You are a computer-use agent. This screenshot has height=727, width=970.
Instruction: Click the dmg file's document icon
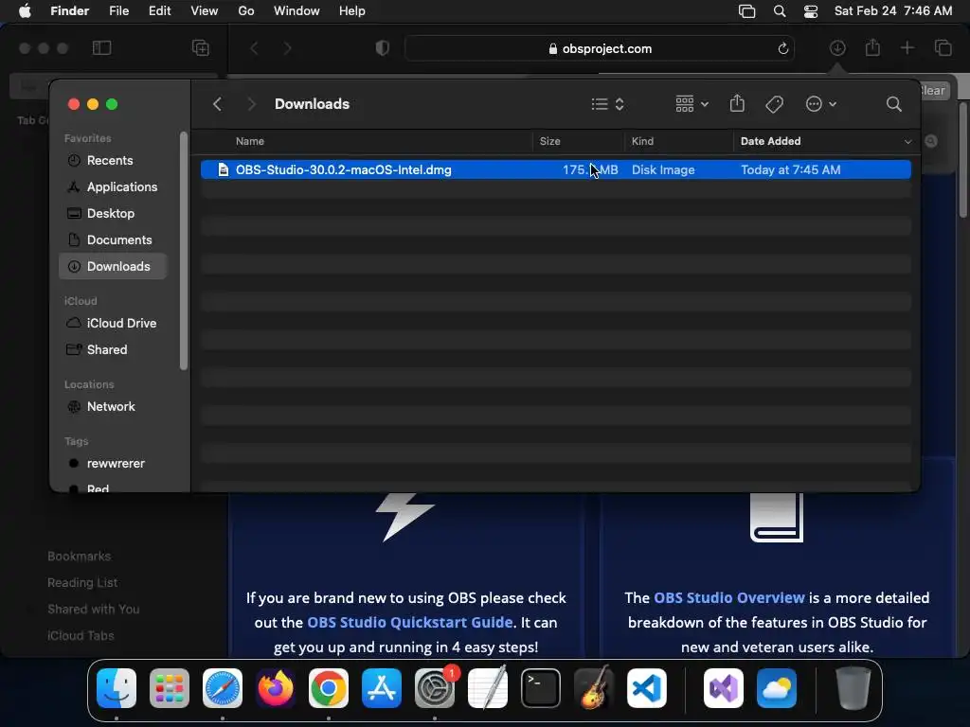pos(224,169)
